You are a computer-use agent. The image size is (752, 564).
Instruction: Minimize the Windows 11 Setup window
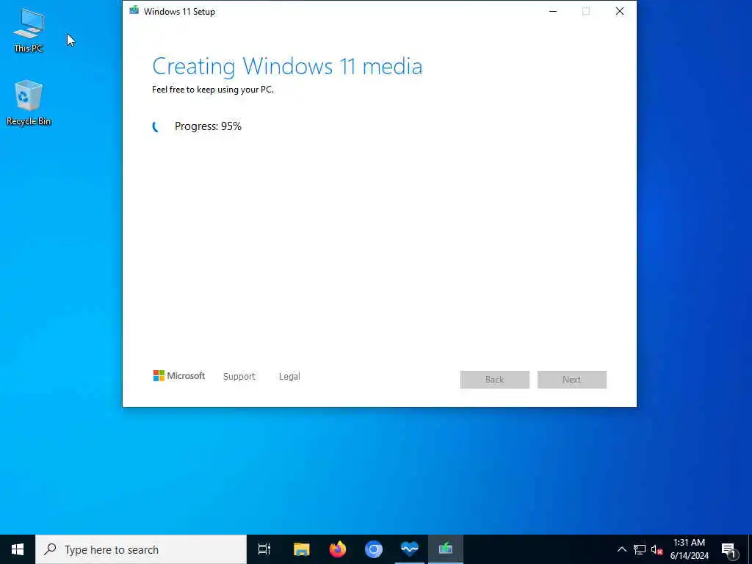click(x=553, y=11)
